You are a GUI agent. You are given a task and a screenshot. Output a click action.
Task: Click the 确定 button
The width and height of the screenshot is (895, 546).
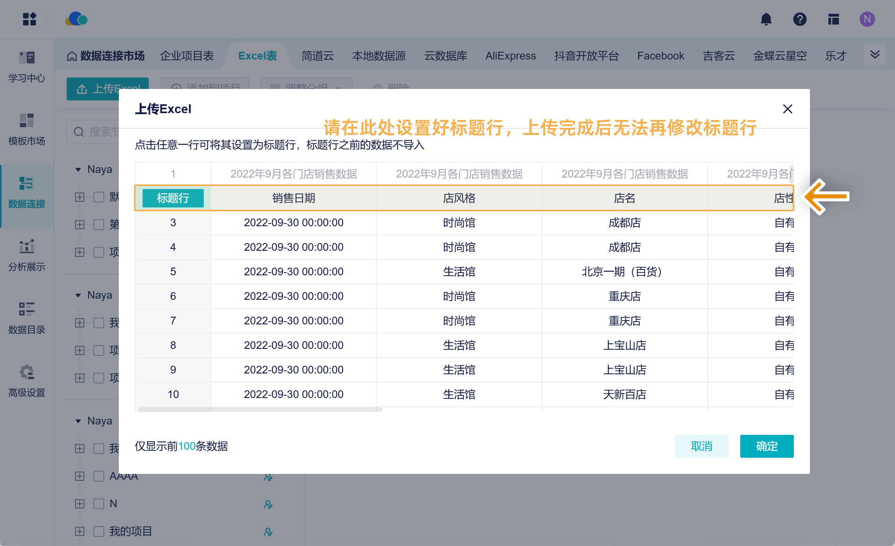tap(766, 446)
